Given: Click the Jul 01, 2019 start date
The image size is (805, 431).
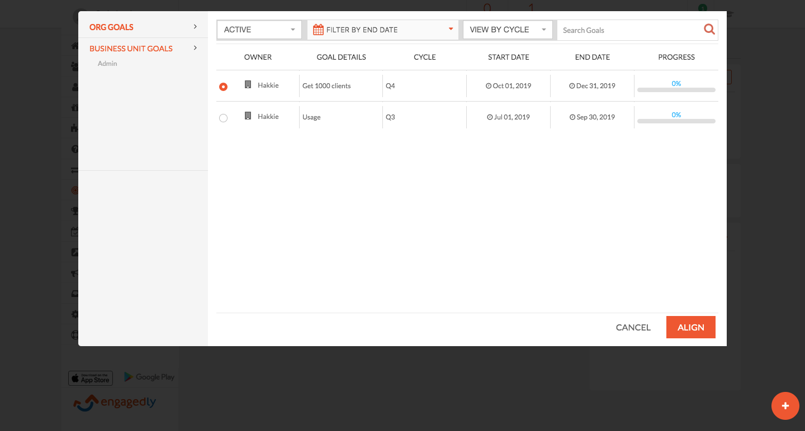Looking at the screenshot, I should click(509, 117).
